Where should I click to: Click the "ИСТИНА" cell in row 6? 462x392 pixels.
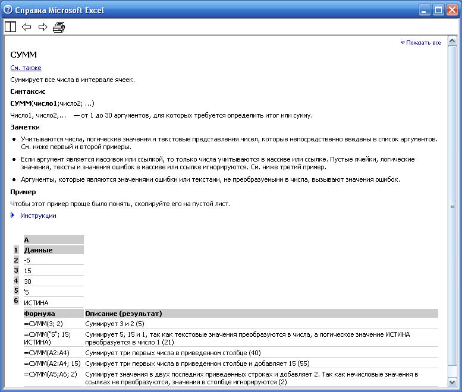(x=54, y=302)
